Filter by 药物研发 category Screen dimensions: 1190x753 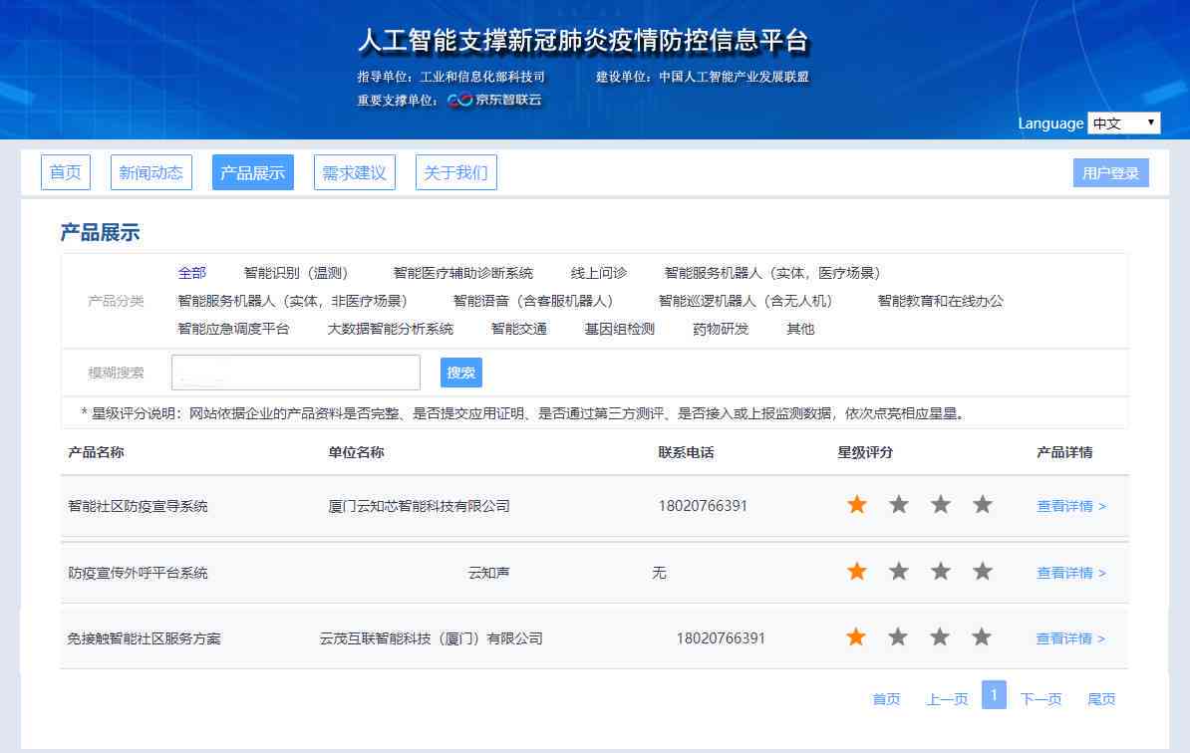(721, 329)
